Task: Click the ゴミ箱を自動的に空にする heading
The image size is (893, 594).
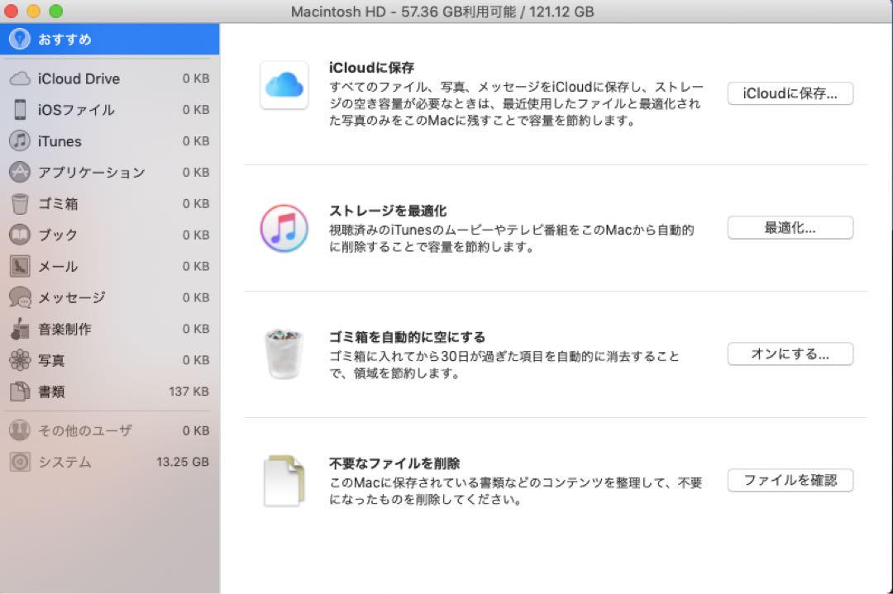Action: (x=407, y=337)
